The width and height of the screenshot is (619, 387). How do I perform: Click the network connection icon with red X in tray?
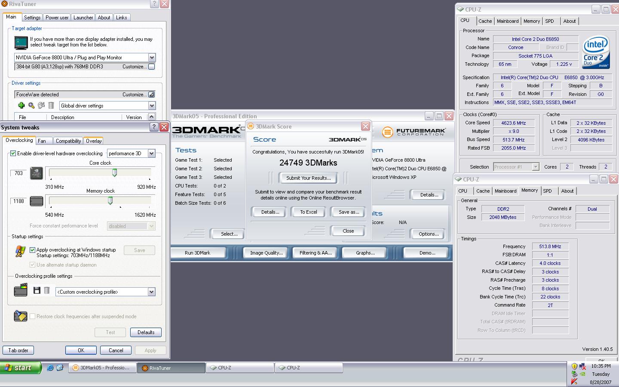(582, 366)
